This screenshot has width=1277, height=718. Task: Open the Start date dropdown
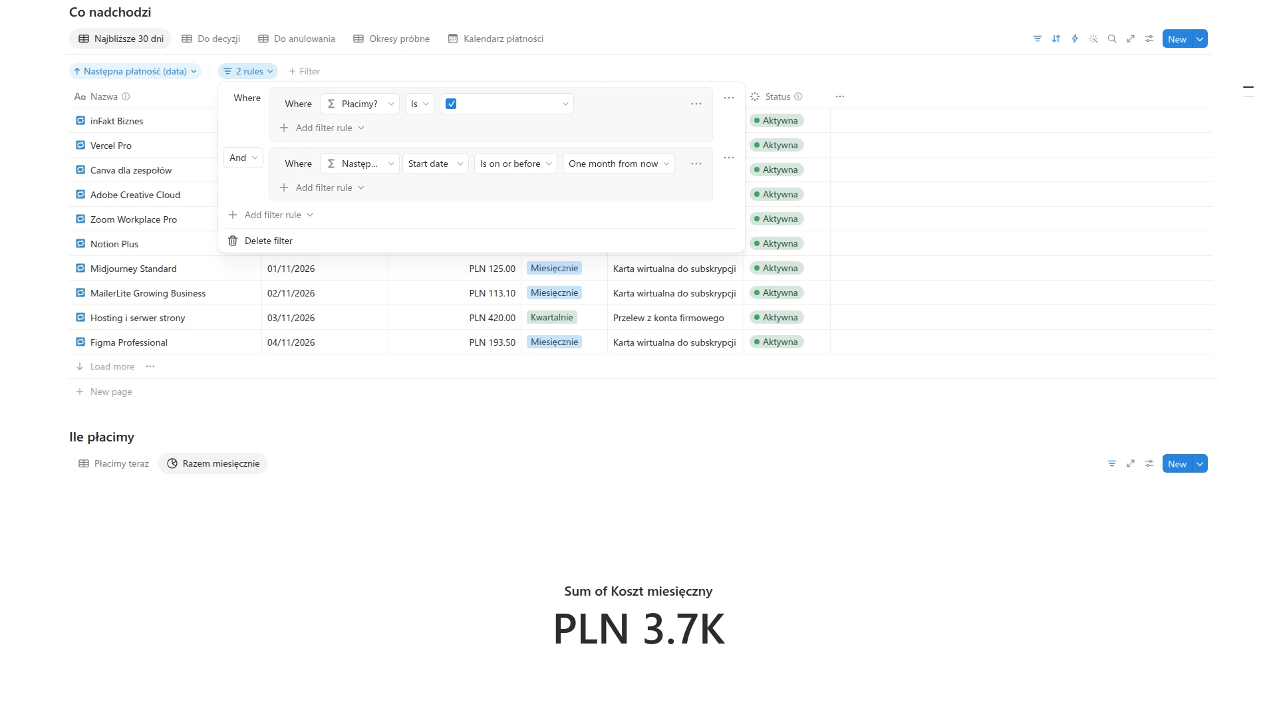pos(436,164)
